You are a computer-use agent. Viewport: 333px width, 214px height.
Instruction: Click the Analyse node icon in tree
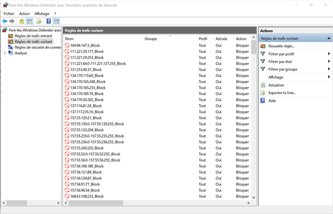pos(10,53)
